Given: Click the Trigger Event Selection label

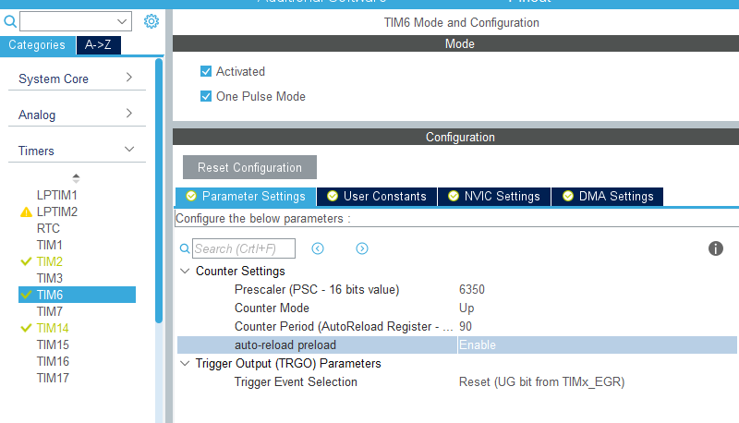Looking at the screenshot, I should [x=296, y=382].
